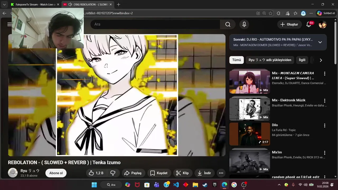This screenshot has width=338, height=190.
Task: Click the zoom magnifier in address bar
Action: pyautogui.click(x=264, y=13)
